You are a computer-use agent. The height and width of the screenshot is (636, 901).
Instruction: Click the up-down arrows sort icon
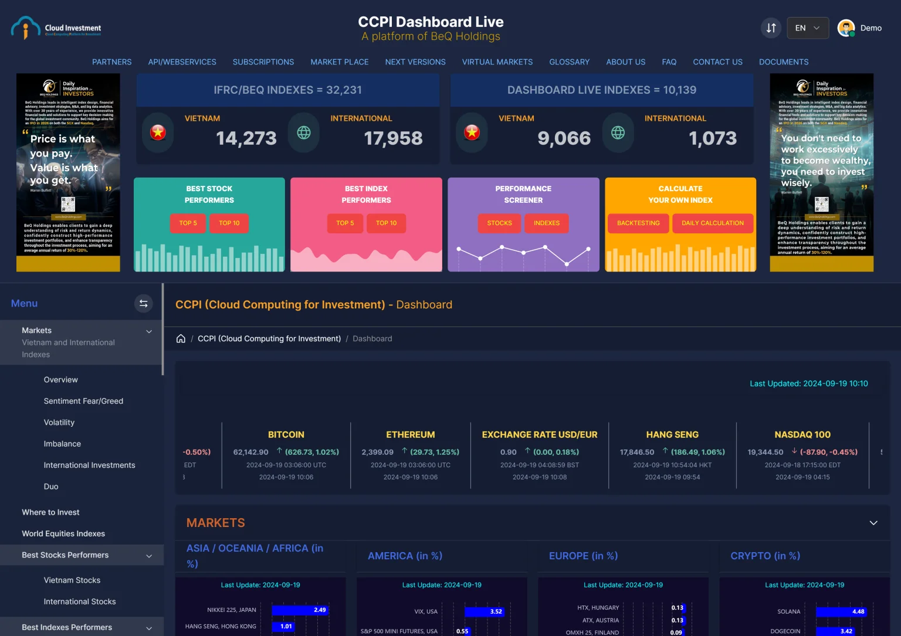click(x=771, y=28)
